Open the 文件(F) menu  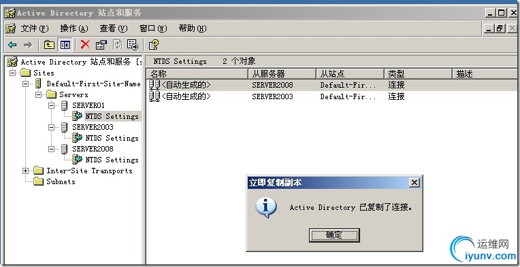(x=35, y=29)
